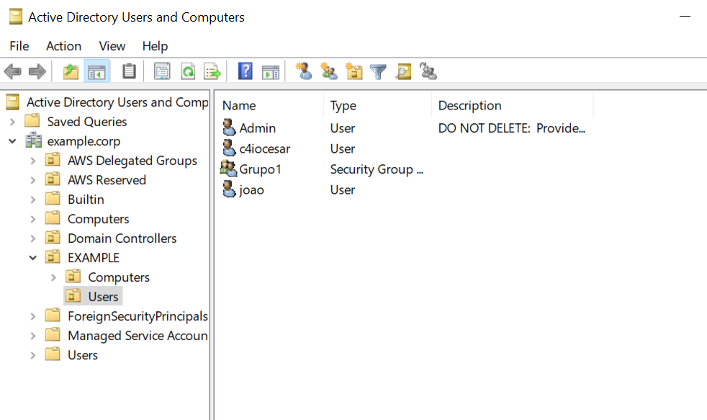The height and width of the screenshot is (420, 707).
Task: Expand the AWS Delegated Groups node
Action: [x=32, y=161]
